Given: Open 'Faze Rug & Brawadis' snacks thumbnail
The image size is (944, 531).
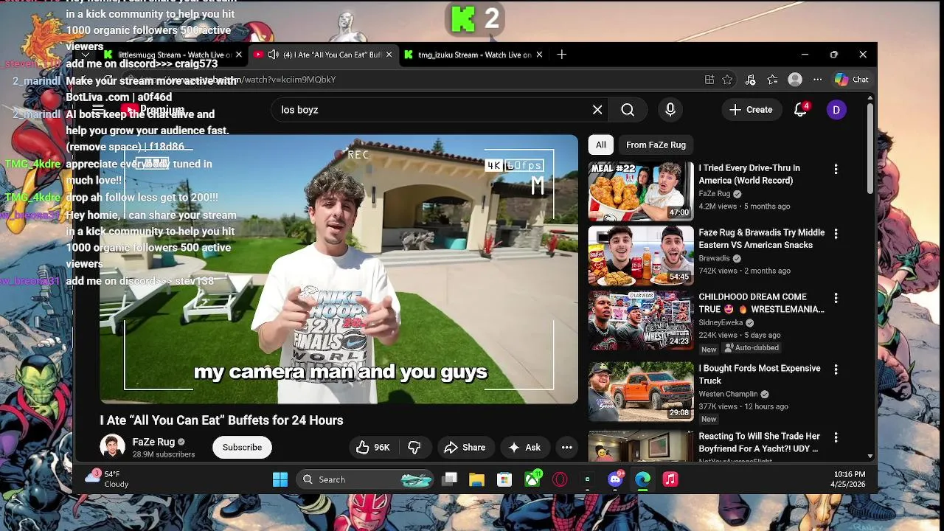Looking at the screenshot, I should pos(641,256).
